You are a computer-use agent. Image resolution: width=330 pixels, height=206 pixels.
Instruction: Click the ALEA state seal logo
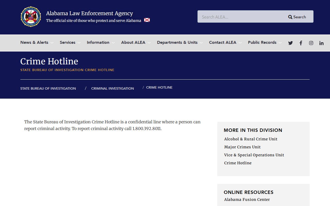coord(31,17)
